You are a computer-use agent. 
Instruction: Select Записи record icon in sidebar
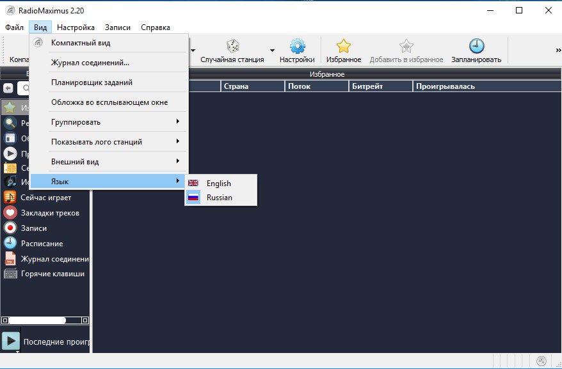pyautogui.click(x=10, y=228)
